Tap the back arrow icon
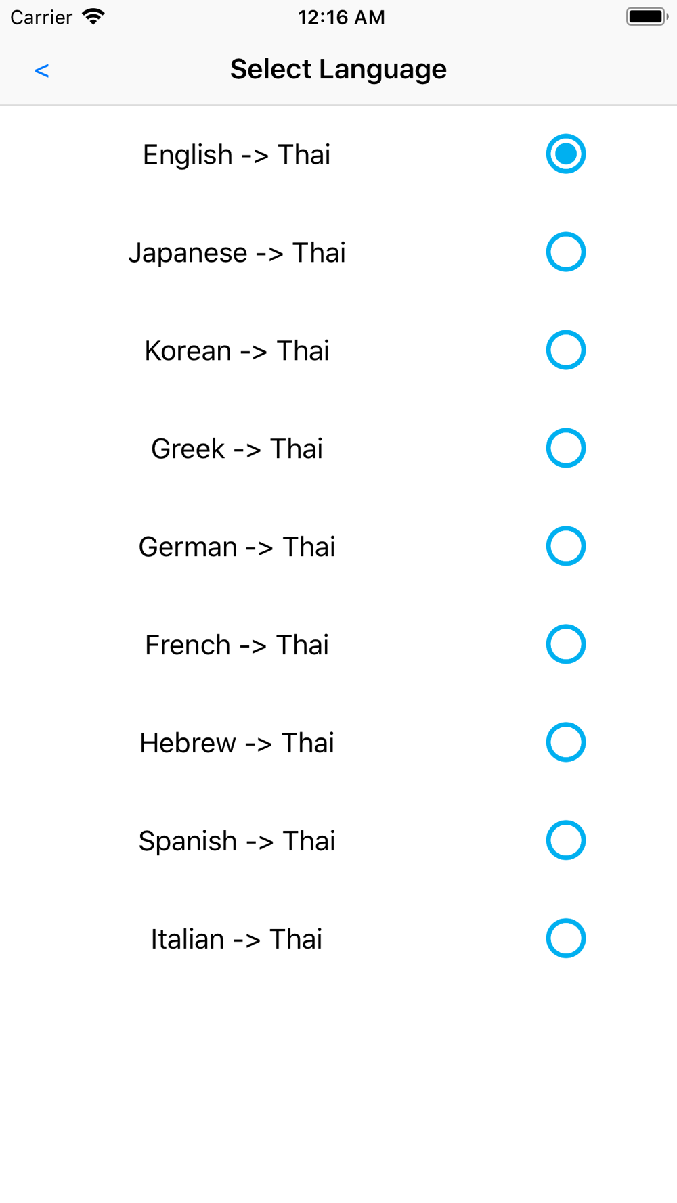This screenshot has height=1203, width=677. (x=42, y=70)
